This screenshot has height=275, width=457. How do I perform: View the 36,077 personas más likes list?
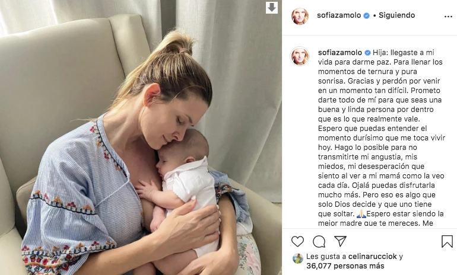(x=345, y=266)
